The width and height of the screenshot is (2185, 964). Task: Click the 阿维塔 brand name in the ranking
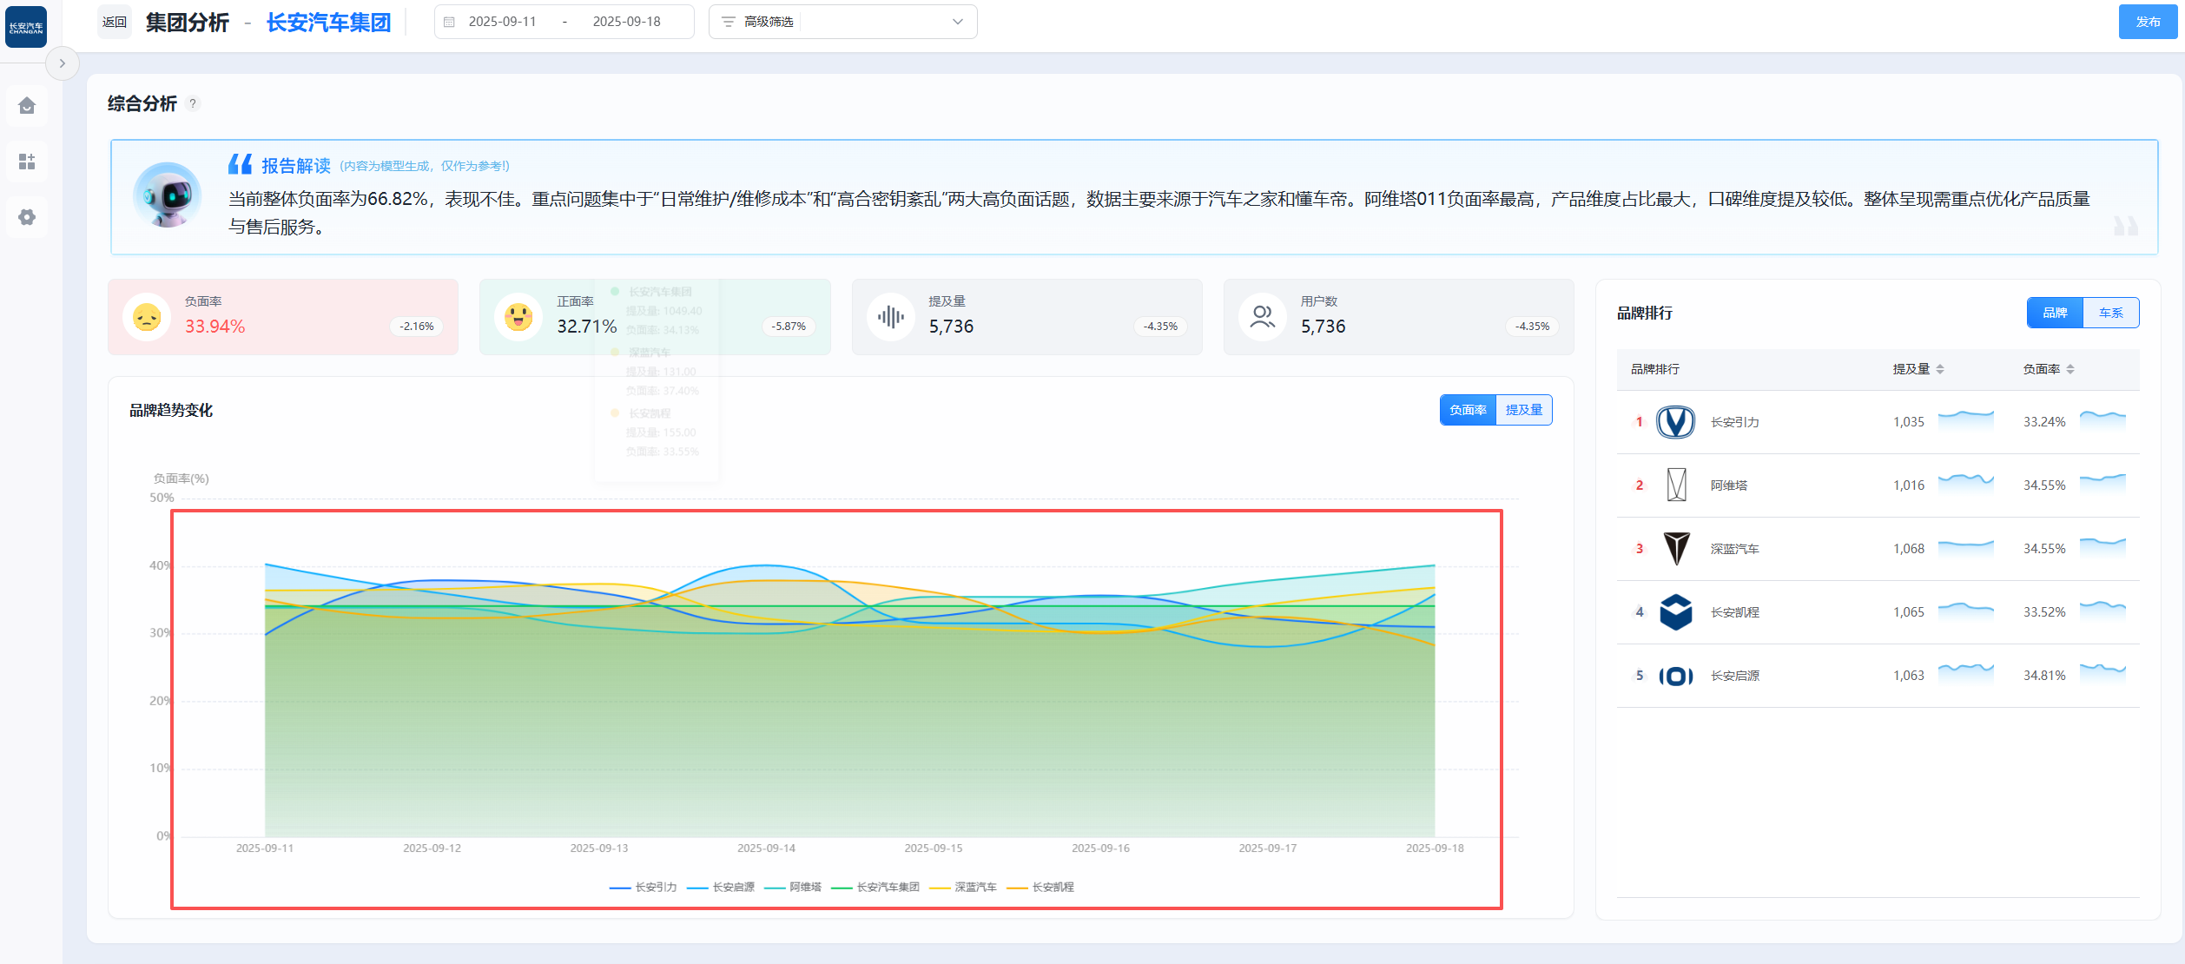[1728, 485]
